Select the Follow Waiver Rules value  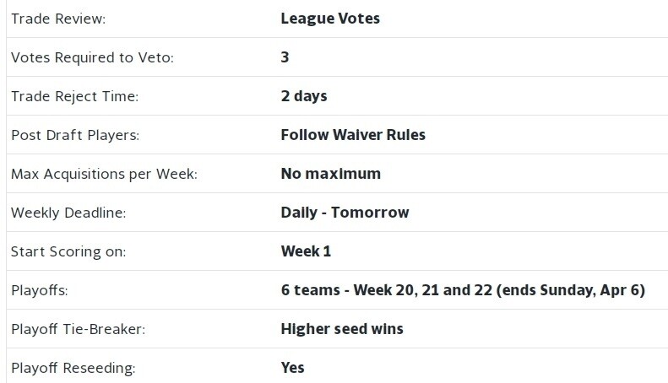pos(353,135)
